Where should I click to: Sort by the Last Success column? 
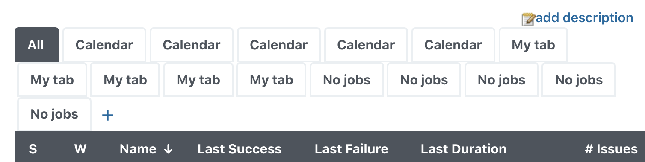pyautogui.click(x=240, y=149)
